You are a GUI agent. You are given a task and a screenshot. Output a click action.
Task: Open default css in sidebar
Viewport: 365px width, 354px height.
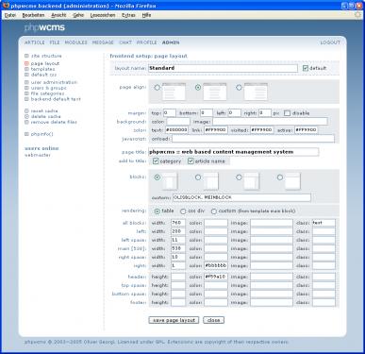click(43, 75)
